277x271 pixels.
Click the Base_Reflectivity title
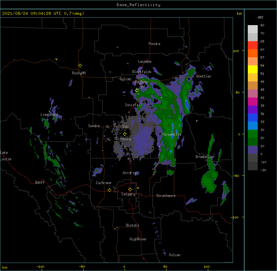(138, 5)
